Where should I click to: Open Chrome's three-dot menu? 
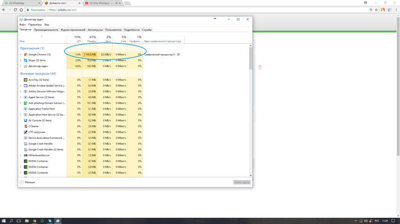pos(396,10)
